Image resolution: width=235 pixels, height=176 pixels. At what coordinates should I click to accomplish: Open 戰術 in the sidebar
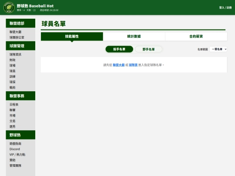tap(13, 87)
